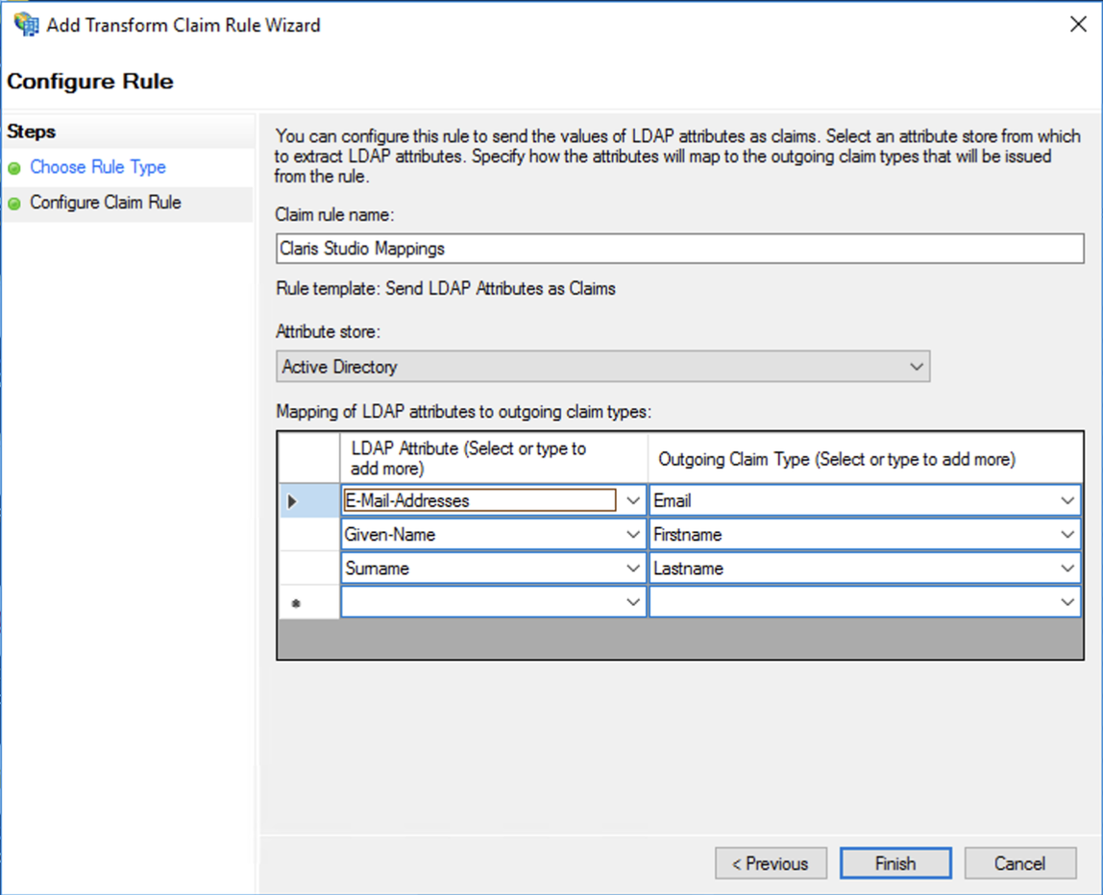Open the Email outgoing claim type dropdown
This screenshot has width=1103, height=895.
coord(1069,499)
